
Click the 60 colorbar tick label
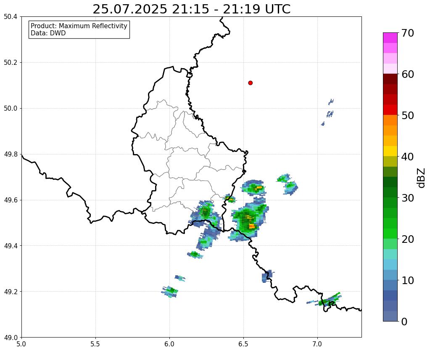pos(408,74)
